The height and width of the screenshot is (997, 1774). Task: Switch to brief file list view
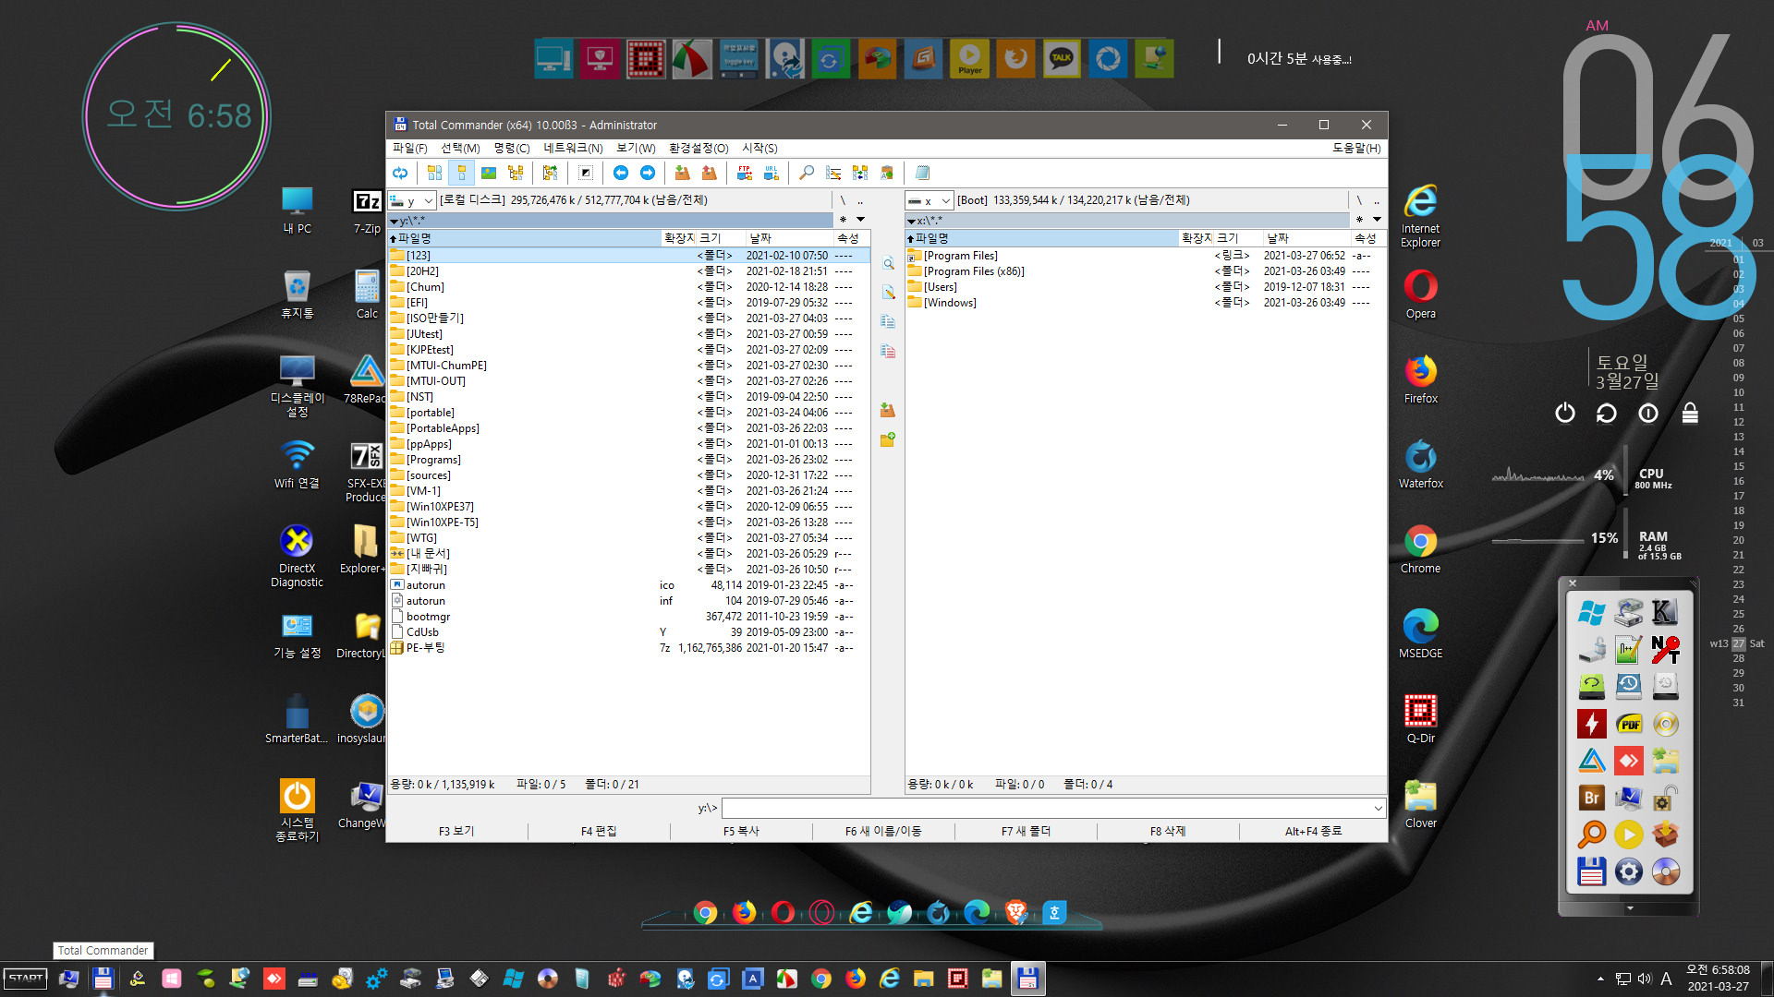tap(434, 173)
